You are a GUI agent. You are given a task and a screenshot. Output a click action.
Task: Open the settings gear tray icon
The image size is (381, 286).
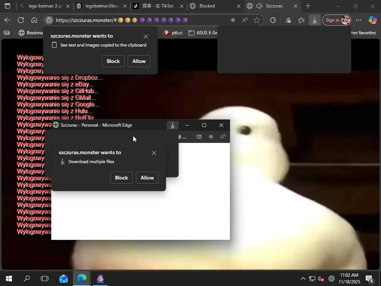[x=332, y=279]
